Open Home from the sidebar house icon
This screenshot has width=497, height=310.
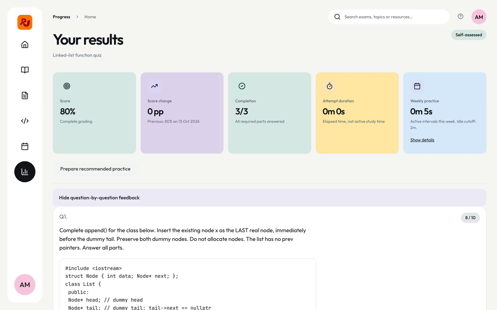25,45
